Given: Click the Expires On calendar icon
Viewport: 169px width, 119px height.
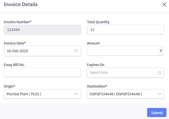Looking at the screenshot, I should pyautogui.click(x=159, y=73).
